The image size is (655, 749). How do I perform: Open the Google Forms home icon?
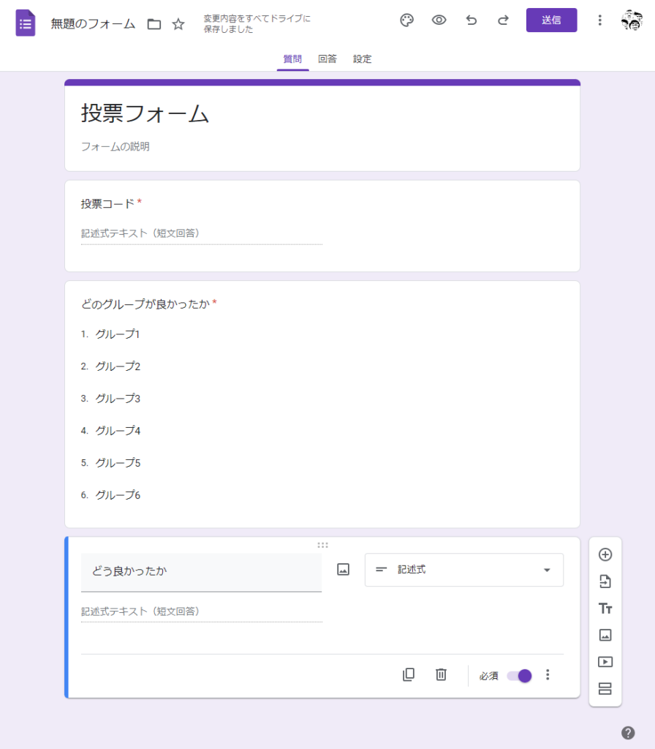click(26, 23)
